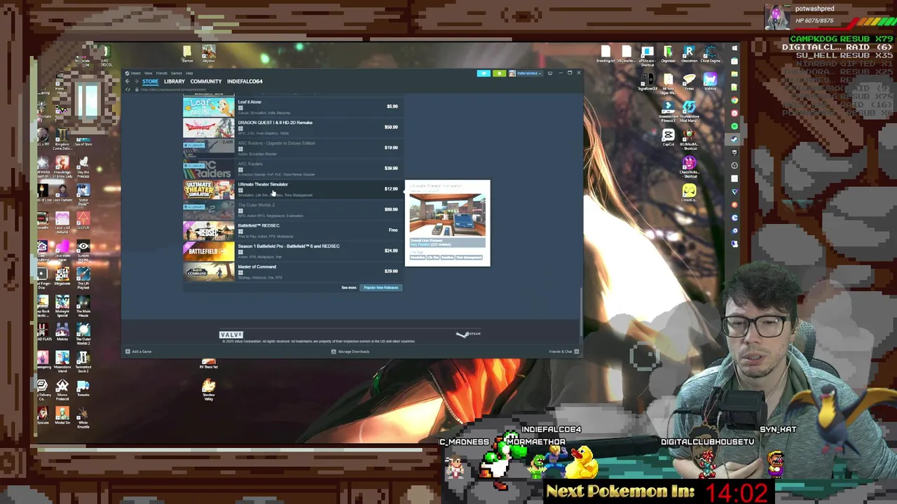Click the Add a Game plus icon

pyautogui.click(x=128, y=351)
